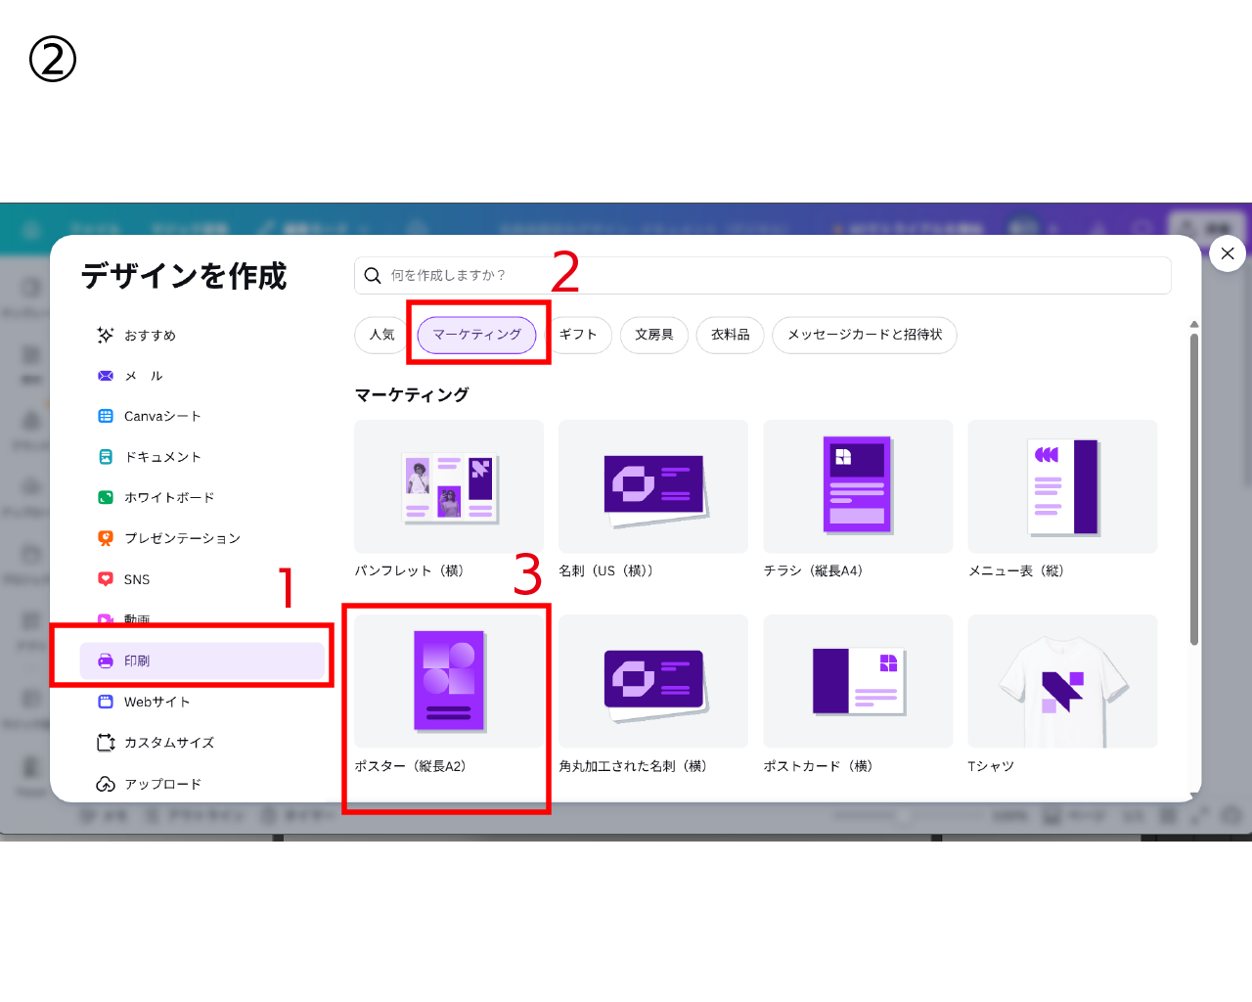Close the デザインを作成 dialog
This screenshot has height=1002, width=1252.
[x=1228, y=253]
